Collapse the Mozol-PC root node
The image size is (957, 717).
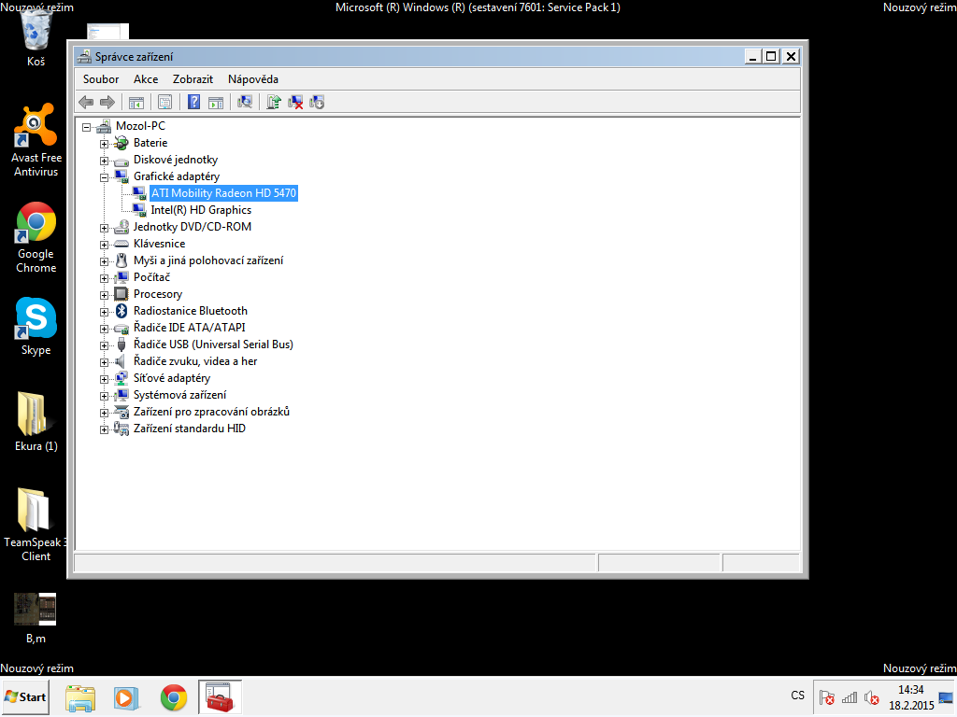click(87, 127)
